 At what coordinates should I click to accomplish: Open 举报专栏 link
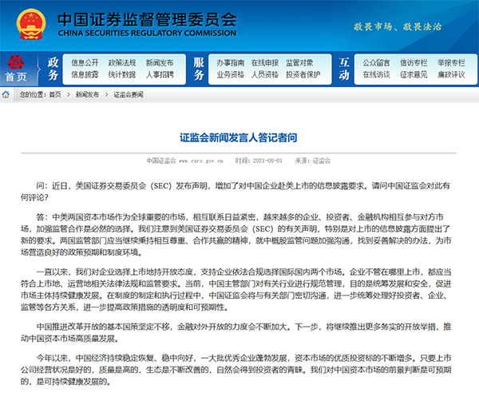[x=451, y=62]
